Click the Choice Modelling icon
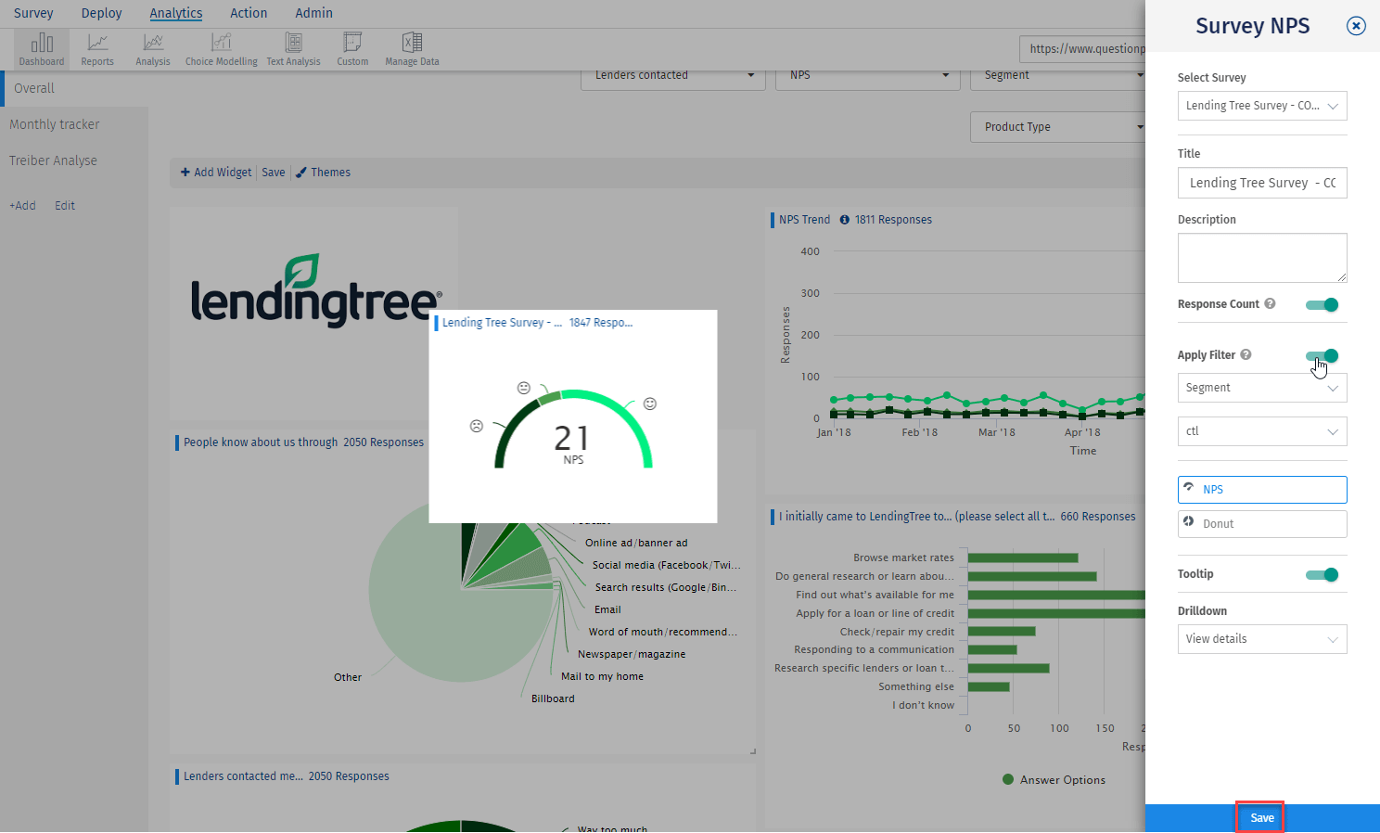The image size is (1380, 833). pos(221,49)
